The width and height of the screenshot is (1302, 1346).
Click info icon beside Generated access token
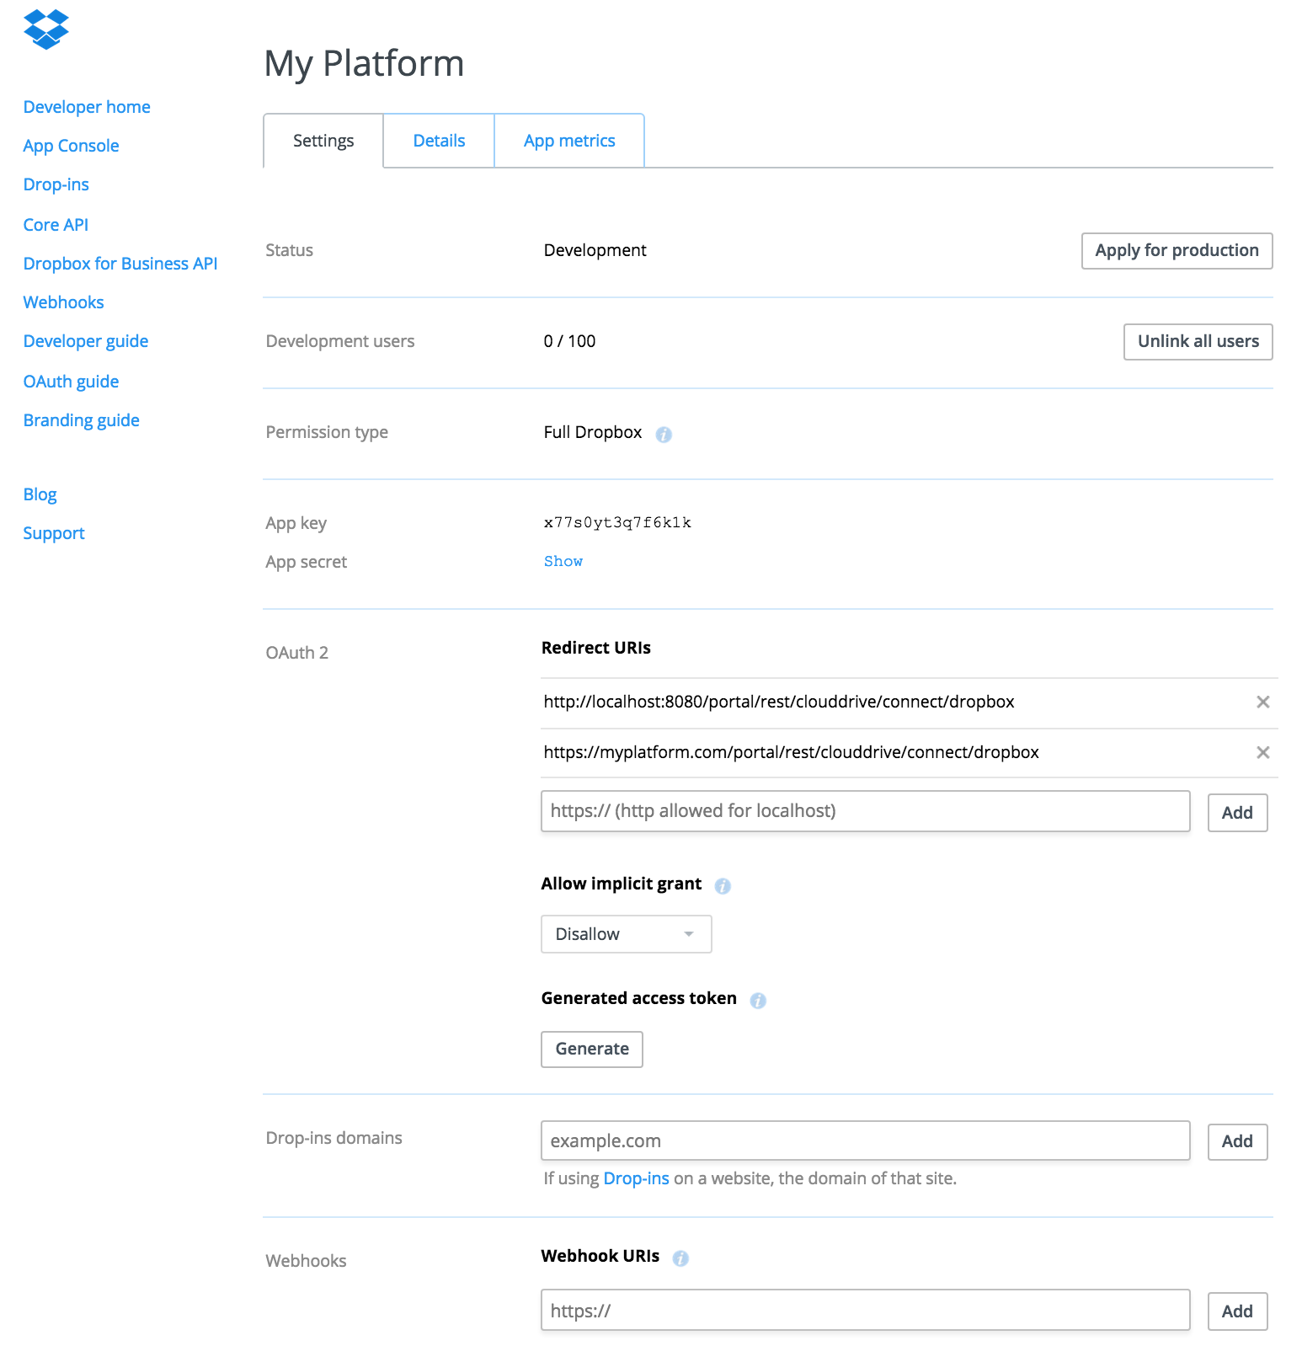pyautogui.click(x=758, y=1001)
